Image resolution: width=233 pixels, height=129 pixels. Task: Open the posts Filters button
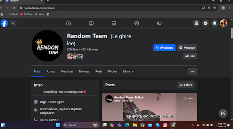pos(186,85)
